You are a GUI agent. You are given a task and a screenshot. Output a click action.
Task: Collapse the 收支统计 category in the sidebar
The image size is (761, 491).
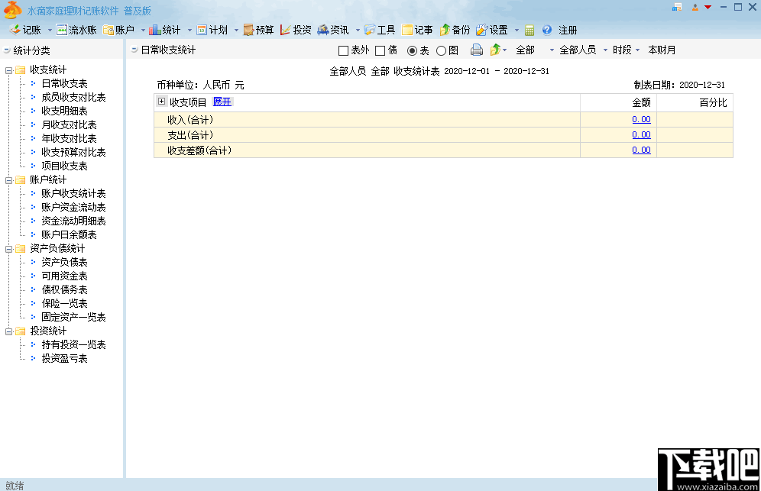click(x=8, y=69)
